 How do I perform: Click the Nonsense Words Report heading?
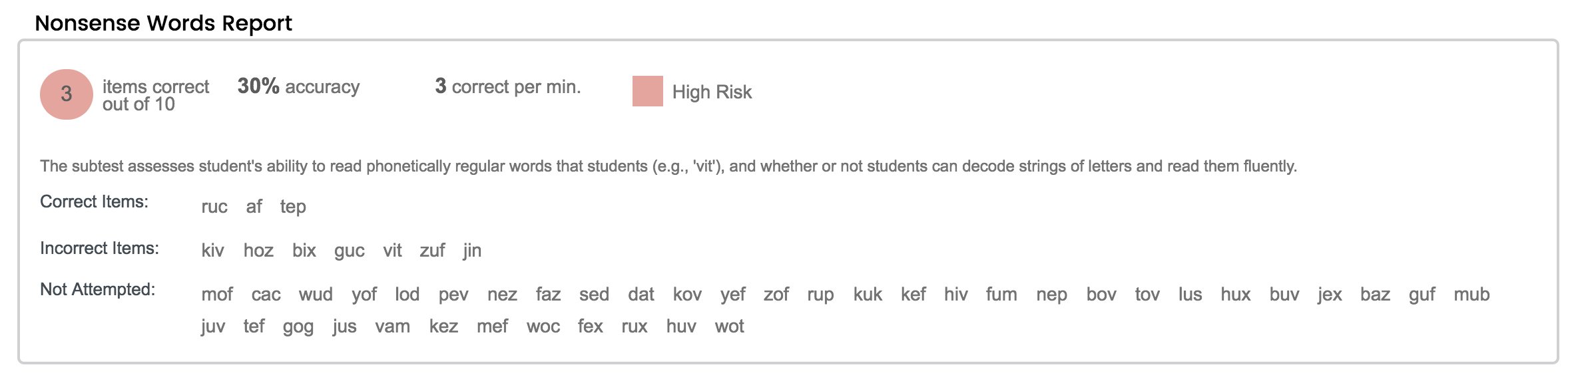[x=163, y=23]
